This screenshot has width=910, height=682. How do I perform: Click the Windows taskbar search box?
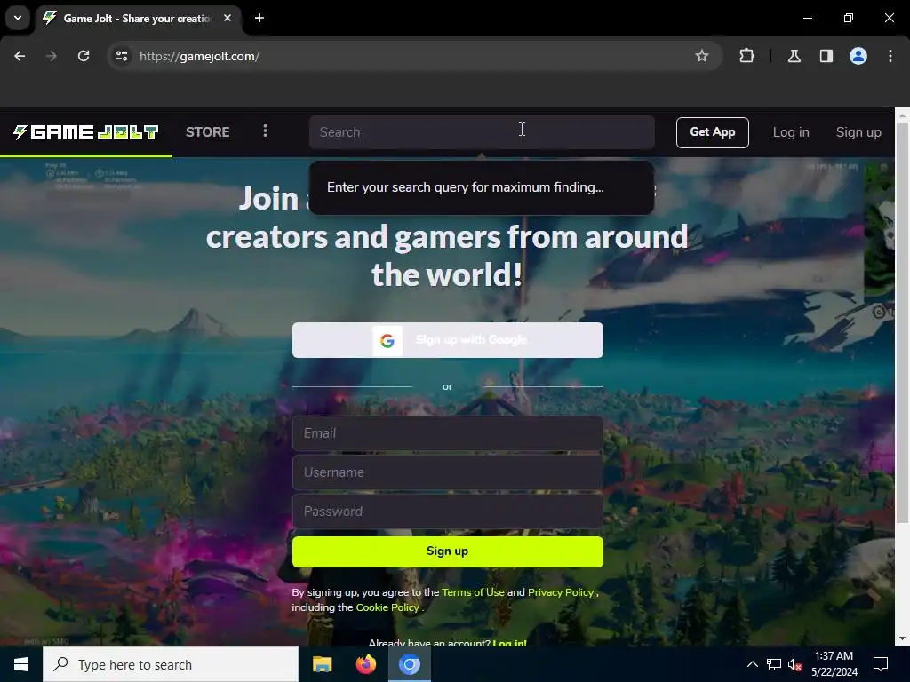[x=171, y=664]
